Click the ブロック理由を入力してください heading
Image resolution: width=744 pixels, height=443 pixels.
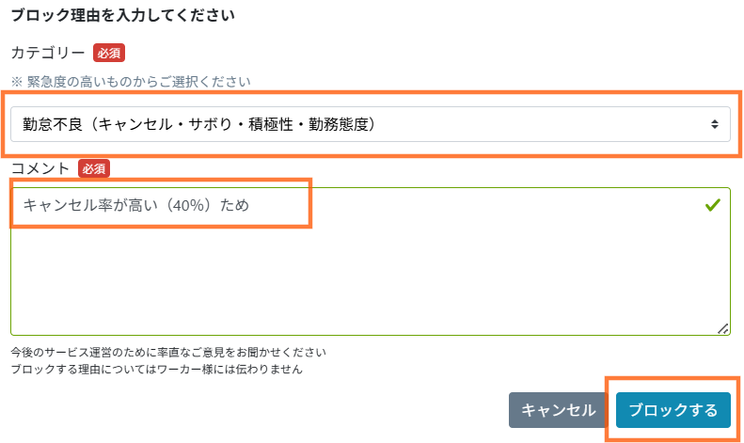click(x=122, y=15)
